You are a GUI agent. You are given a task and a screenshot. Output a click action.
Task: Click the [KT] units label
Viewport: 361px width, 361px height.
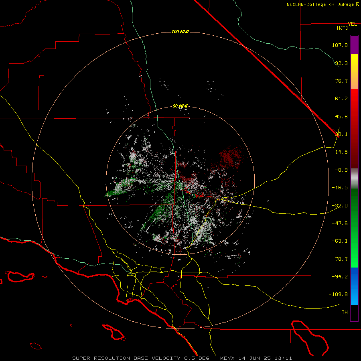tap(343, 28)
